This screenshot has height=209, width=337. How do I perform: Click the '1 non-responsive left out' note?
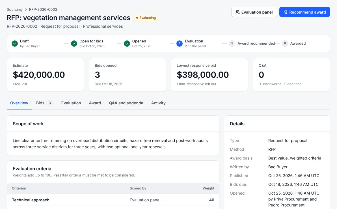[x=196, y=84]
